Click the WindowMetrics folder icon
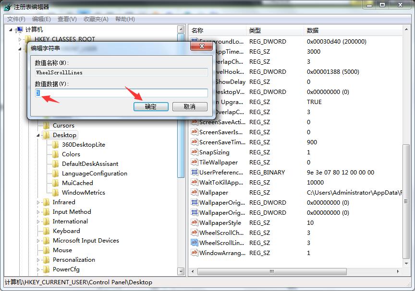Viewport: 415px width, 291px height. [56, 192]
